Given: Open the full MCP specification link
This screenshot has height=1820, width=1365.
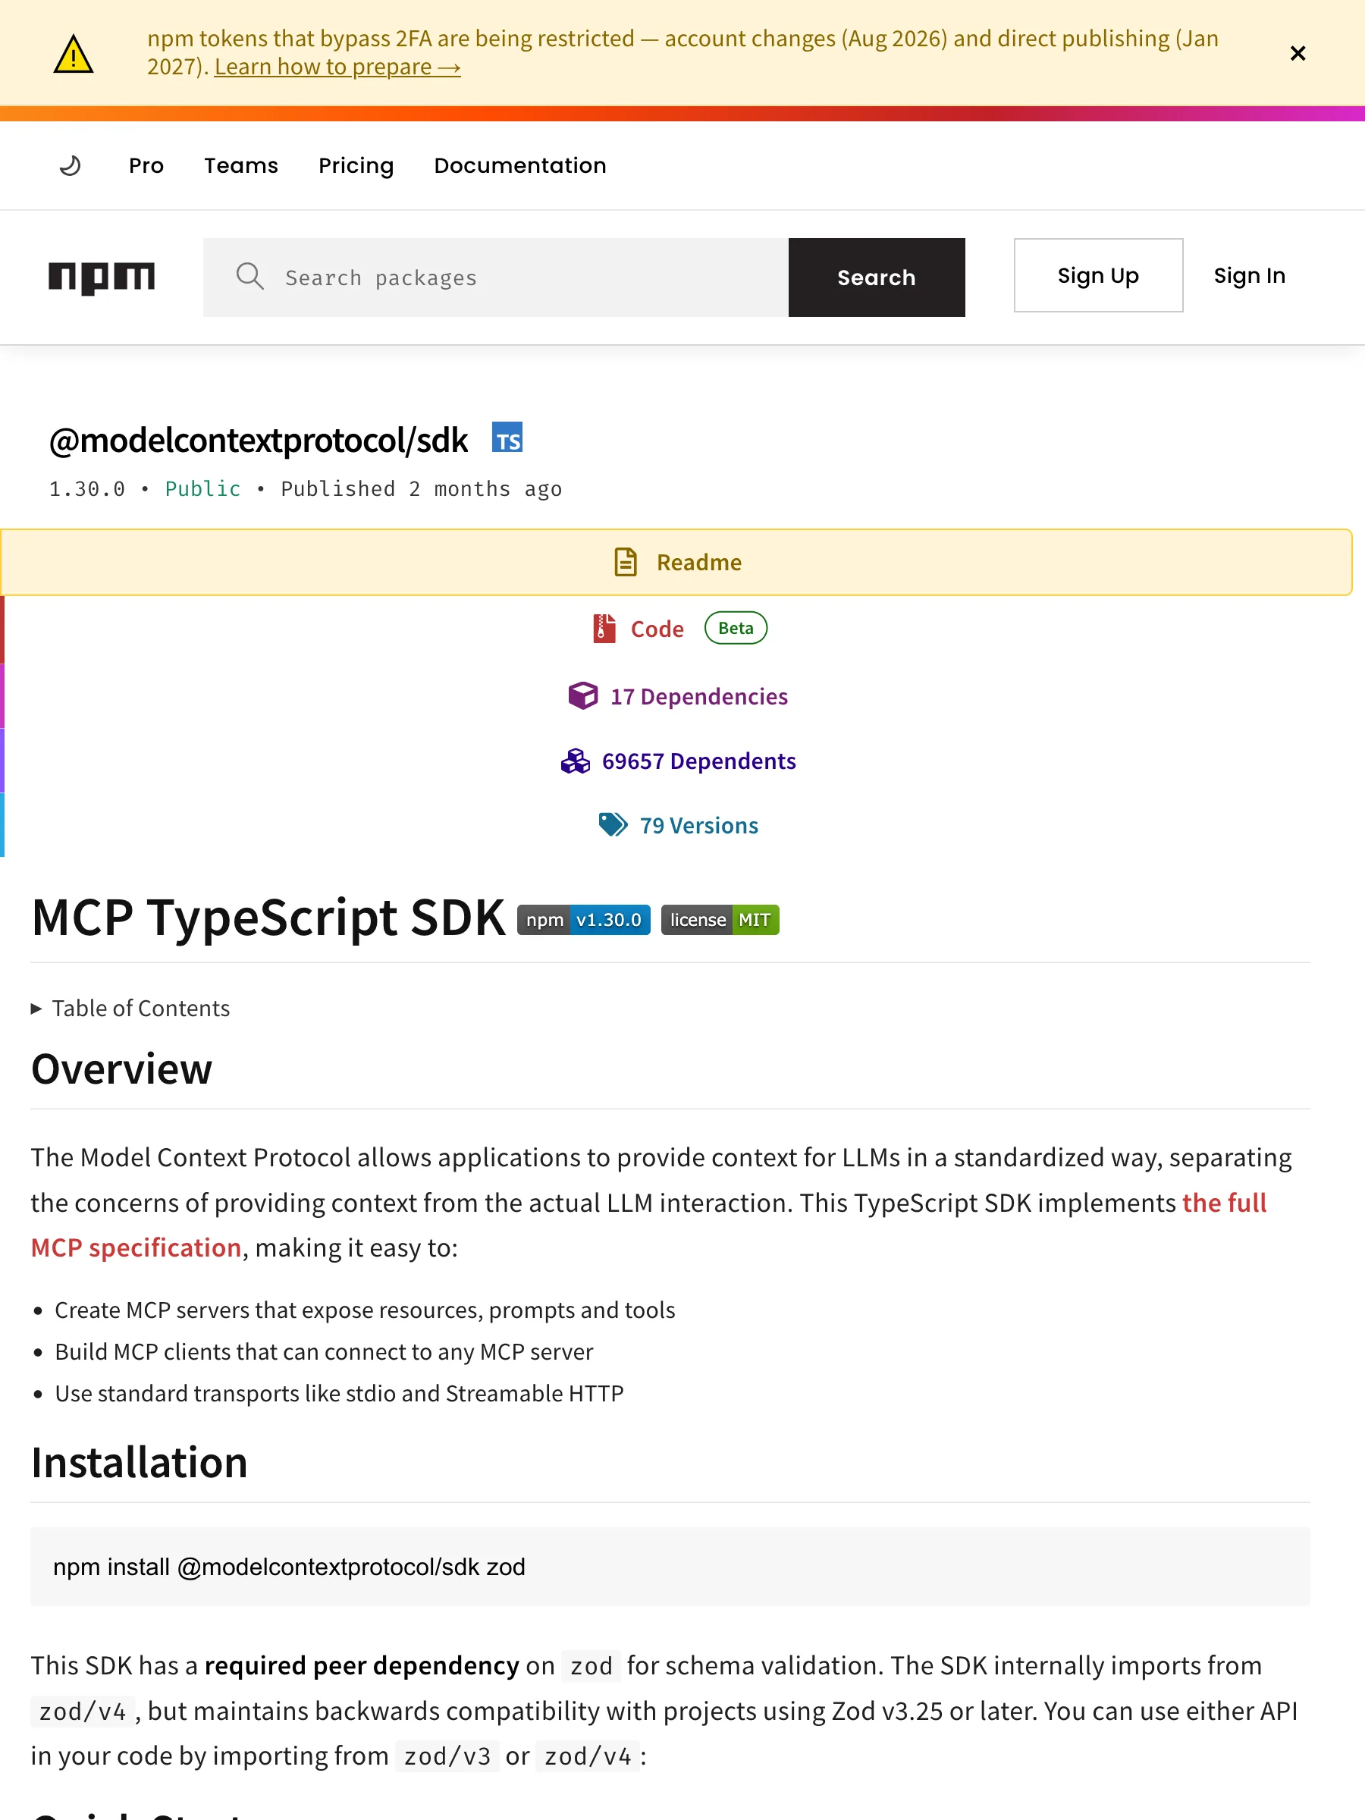Looking at the screenshot, I should pyautogui.click(x=648, y=1225).
